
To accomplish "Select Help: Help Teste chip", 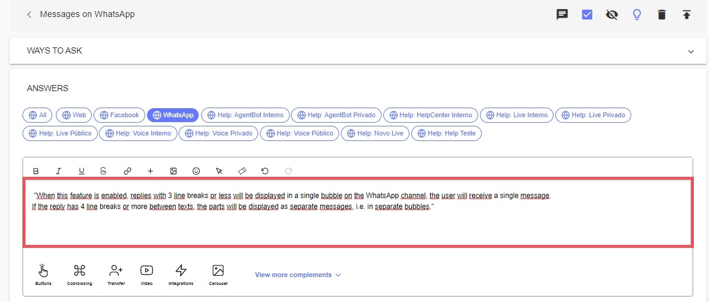I will [x=447, y=133].
